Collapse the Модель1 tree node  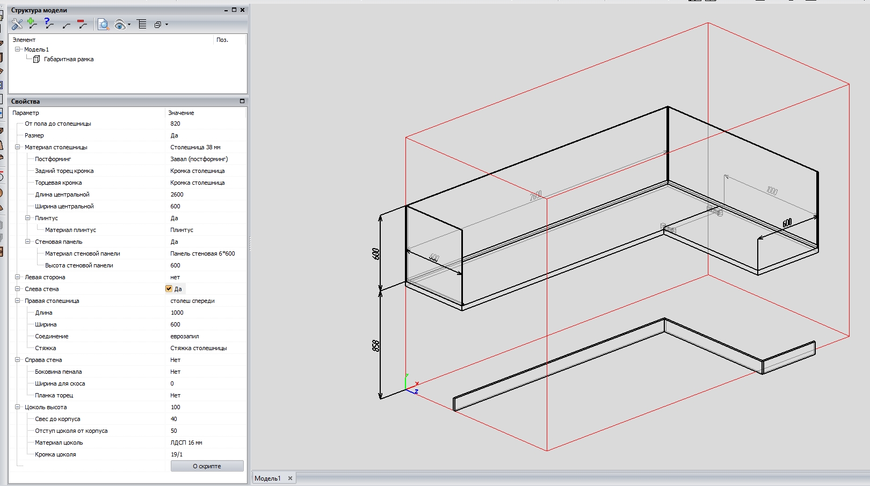coord(18,49)
